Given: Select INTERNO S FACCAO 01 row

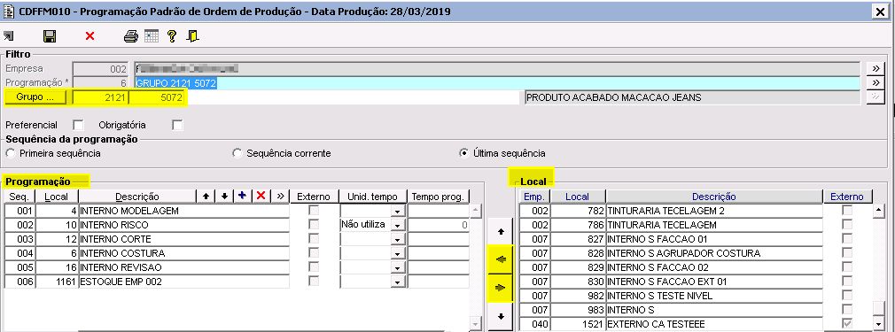Looking at the screenshot, I should [714, 239].
